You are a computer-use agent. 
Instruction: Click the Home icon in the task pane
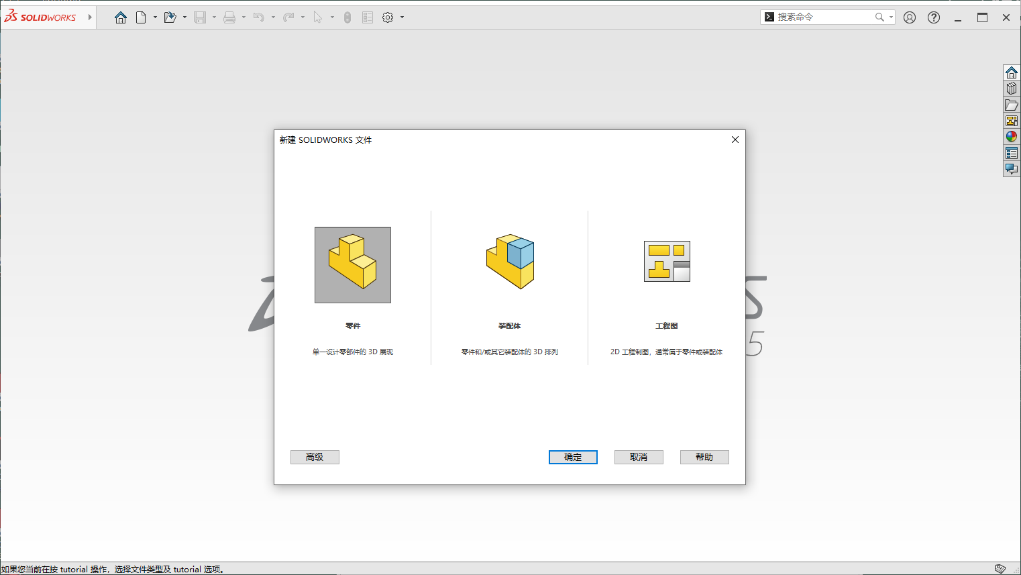(1011, 72)
